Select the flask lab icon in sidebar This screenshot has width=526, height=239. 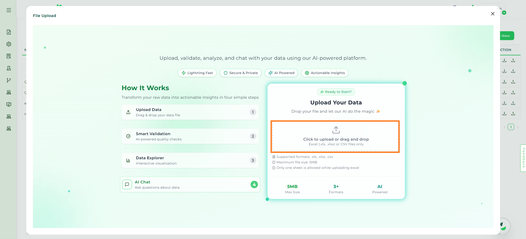click(9, 68)
